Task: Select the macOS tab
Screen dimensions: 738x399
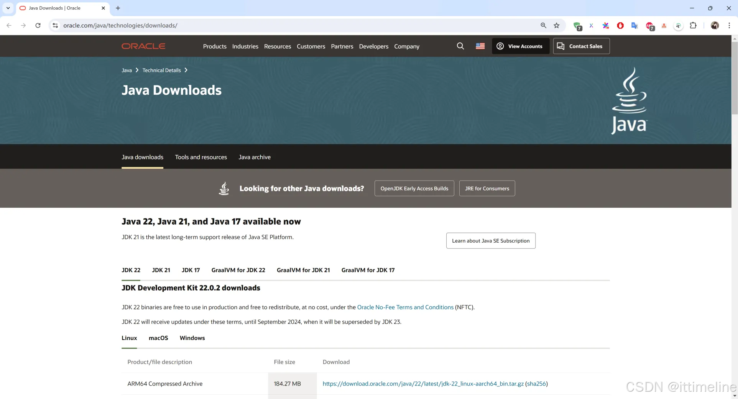Action: pyautogui.click(x=158, y=338)
